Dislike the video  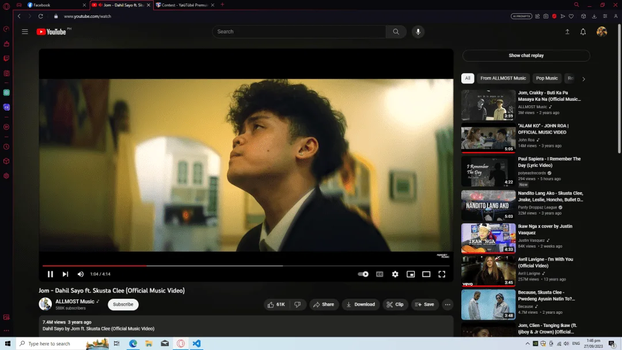pos(298,305)
